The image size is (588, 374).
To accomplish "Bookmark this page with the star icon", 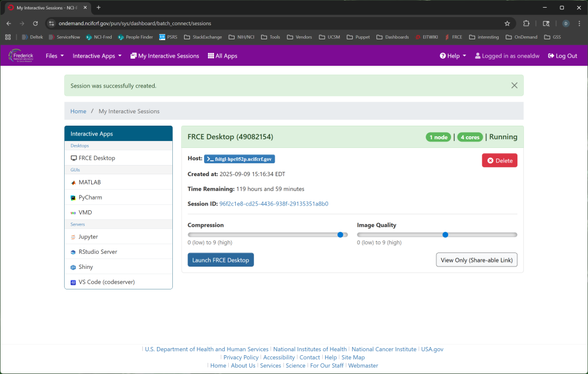I will coord(507,23).
